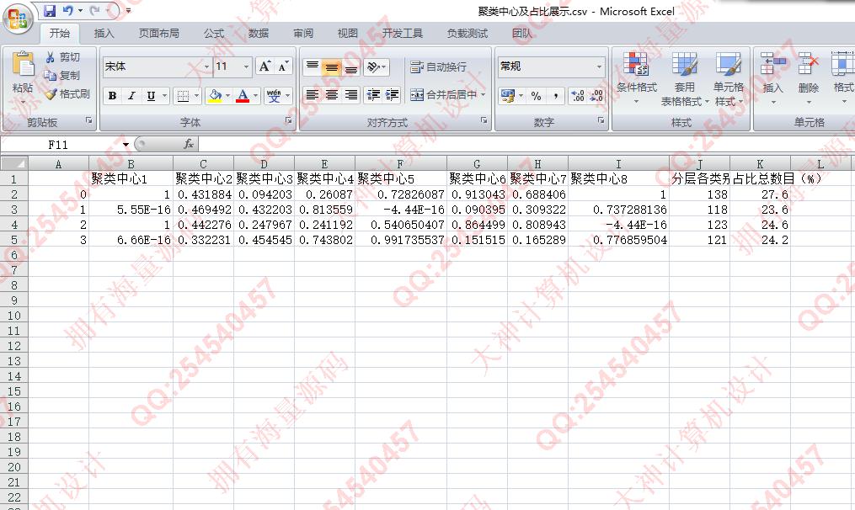Apply yellow fill color
Image resolution: width=855 pixels, height=510 pixels.
(215, 96)
